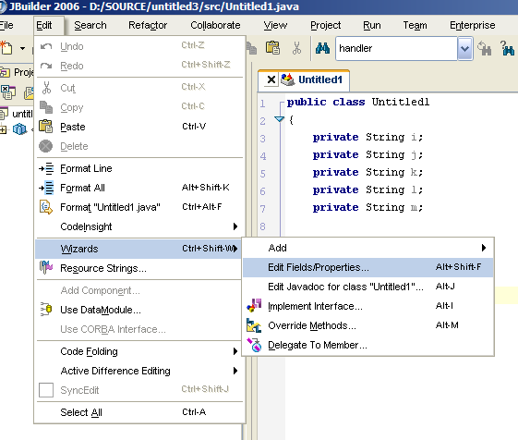
Task: Click the new file icon in toolbar
Action: click(x=6, y=48)
